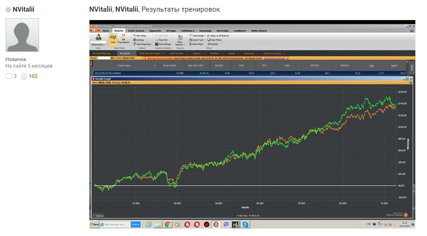
Task: Open NVitalii's avatar picture
Action: tap(23, 35)
